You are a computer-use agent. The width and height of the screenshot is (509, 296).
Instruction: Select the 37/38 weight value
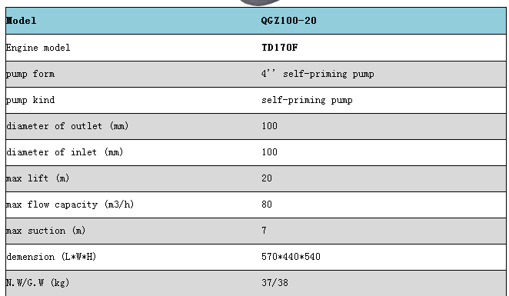(x=274, y=283)
